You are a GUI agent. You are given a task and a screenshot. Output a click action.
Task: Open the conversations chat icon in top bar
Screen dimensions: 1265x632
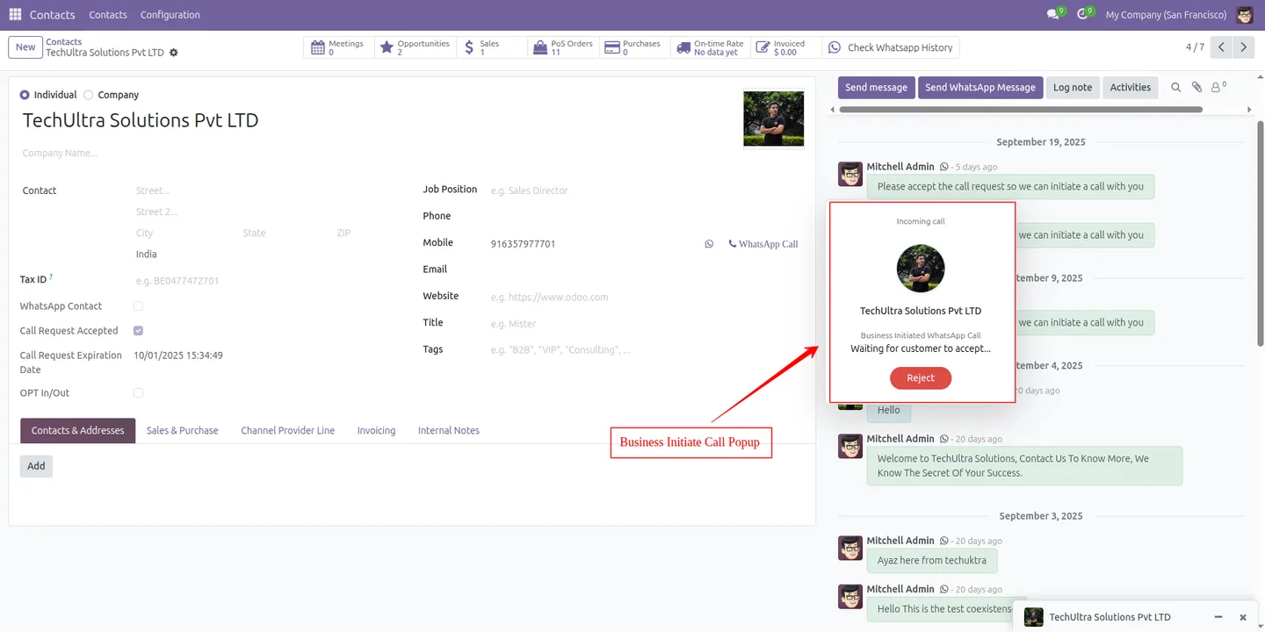[x=1055, y=14]
